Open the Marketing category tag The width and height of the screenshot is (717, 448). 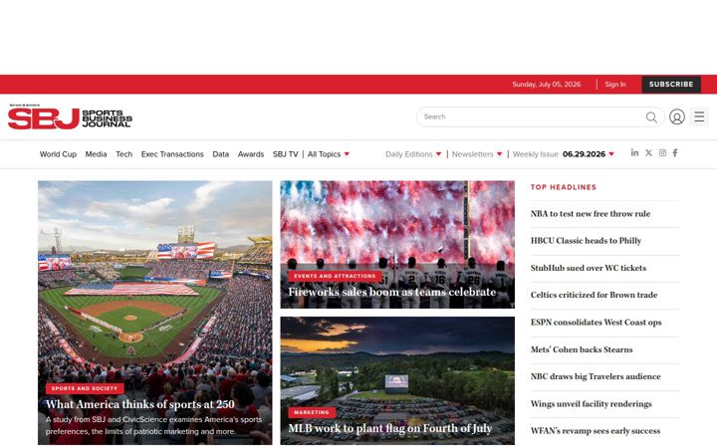coord(312,412)
